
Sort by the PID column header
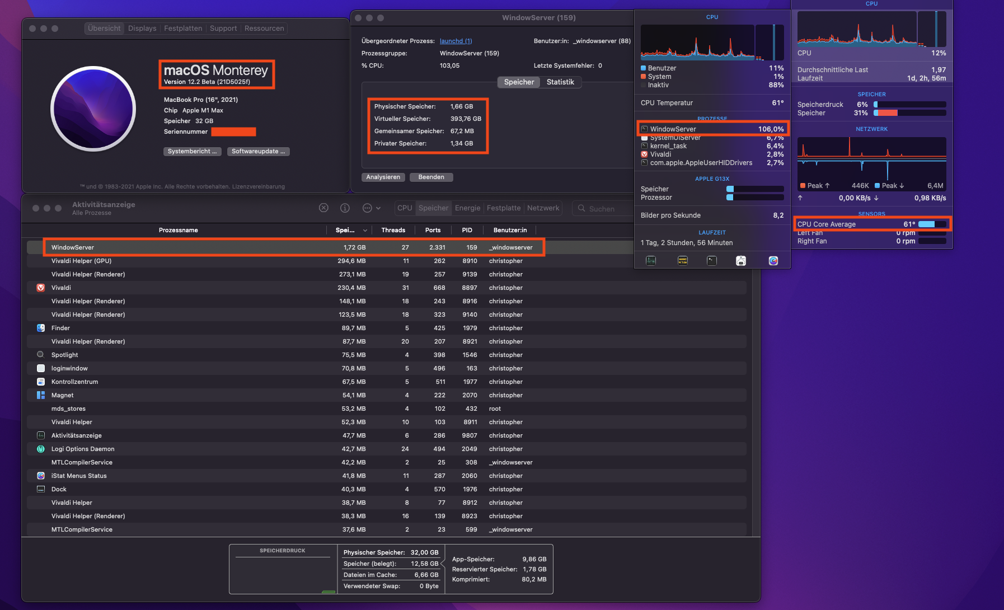click(x=467, y=230)
